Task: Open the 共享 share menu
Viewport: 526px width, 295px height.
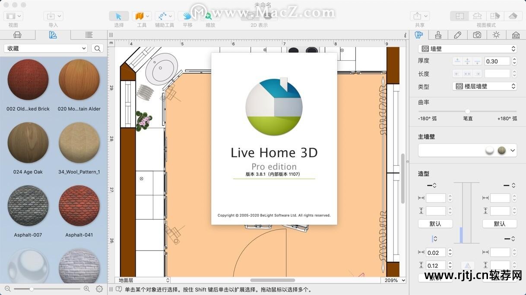Action: [x=419, y=16]
